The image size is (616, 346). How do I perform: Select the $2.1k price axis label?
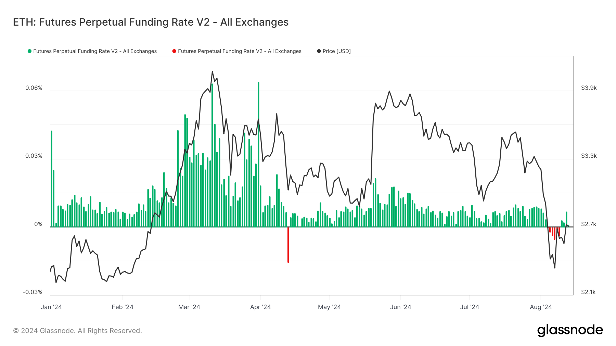tap(588, 292)
